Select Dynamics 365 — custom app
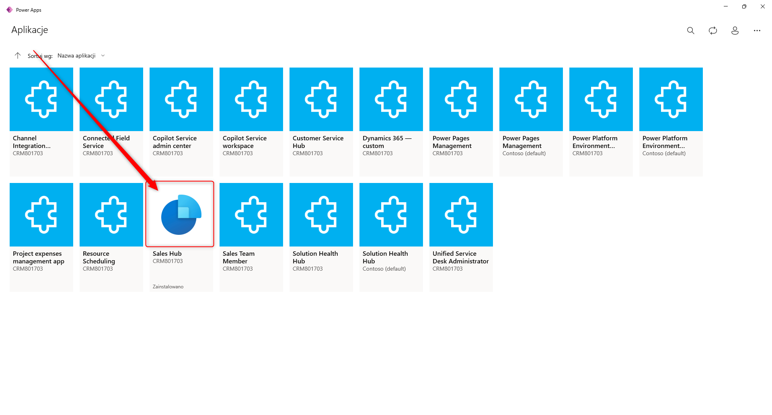The height and width of the screenshot is (415, 772). click(x=391, y=99)
